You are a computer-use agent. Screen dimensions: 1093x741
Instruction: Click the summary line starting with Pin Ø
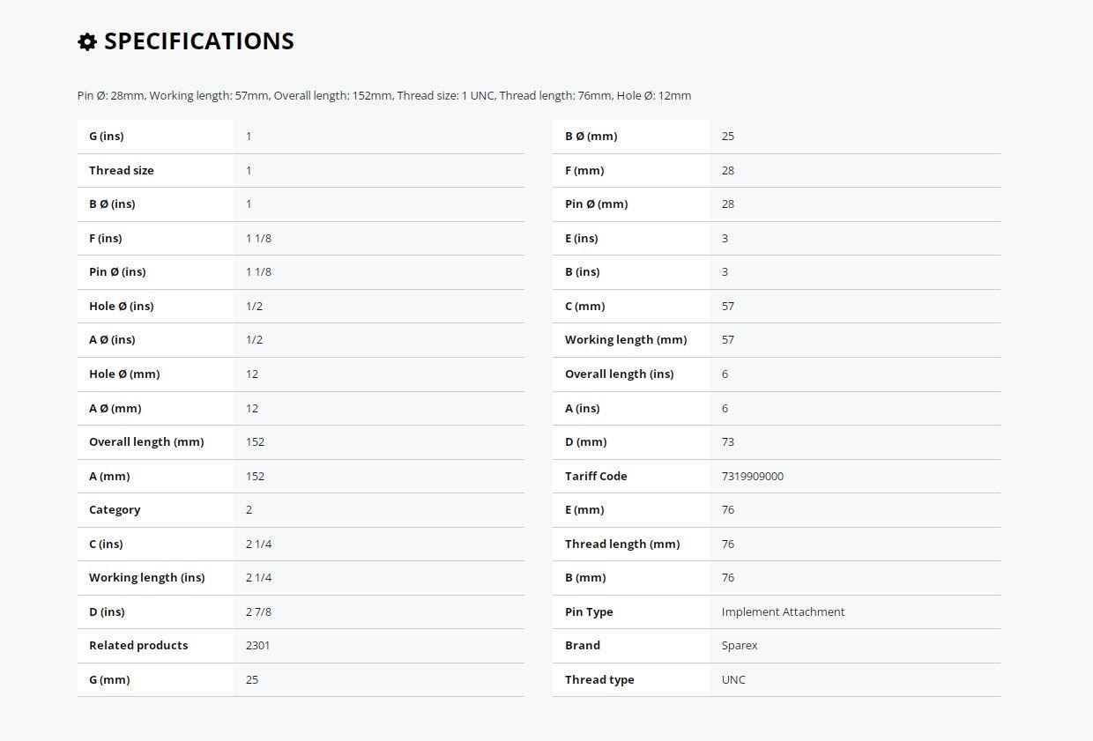pos(384,95)
